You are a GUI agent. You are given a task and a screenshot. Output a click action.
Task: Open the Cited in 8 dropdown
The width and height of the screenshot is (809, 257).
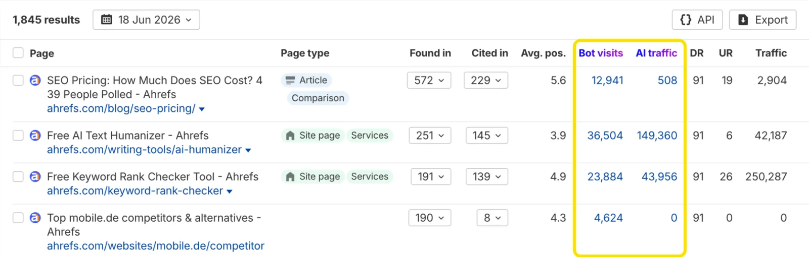click(492, 218)
